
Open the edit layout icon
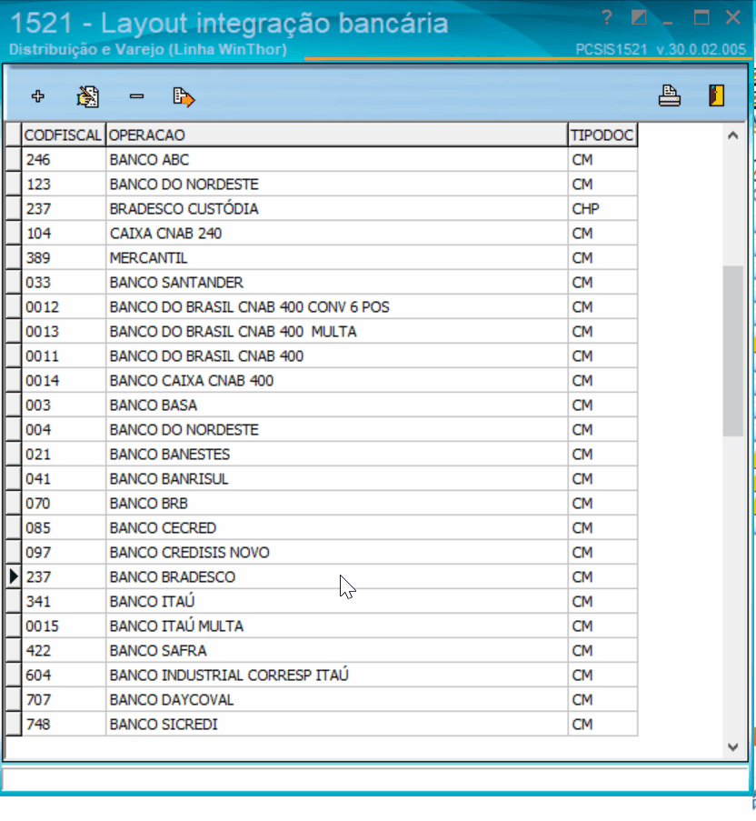pos(87,97)
